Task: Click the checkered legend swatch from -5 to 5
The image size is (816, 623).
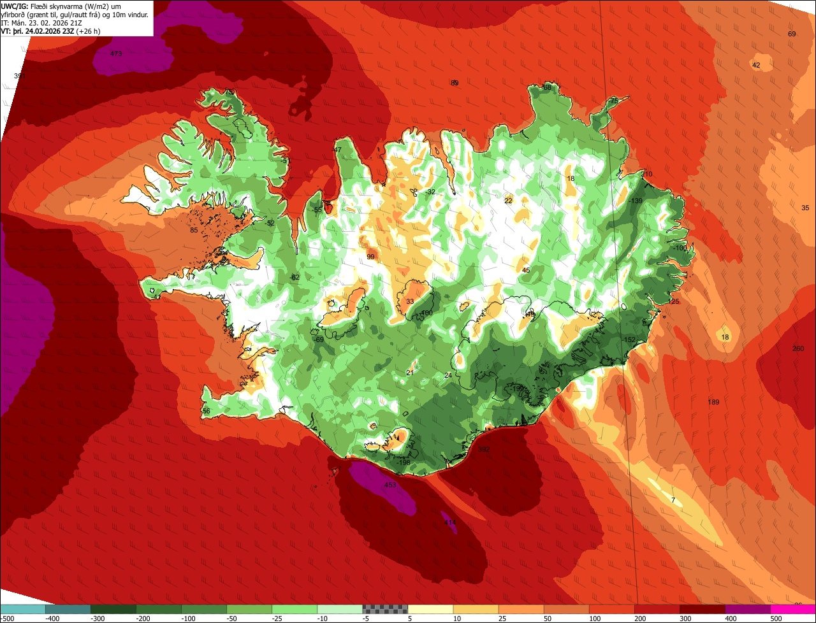Action: point(385,608)
